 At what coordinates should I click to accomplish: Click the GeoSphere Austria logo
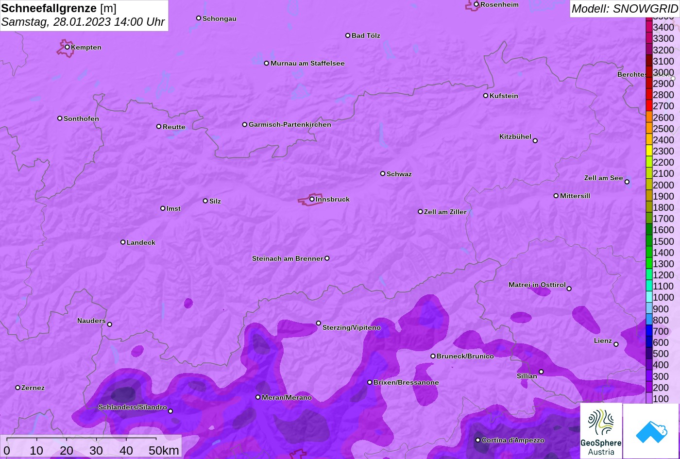pyautogui.click(x=601, y=431)
